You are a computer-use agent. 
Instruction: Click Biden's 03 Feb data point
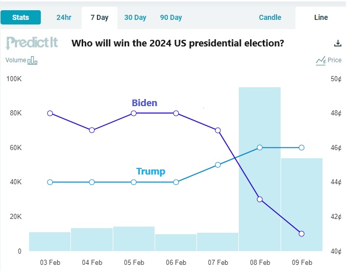click(x=50, y=113)
